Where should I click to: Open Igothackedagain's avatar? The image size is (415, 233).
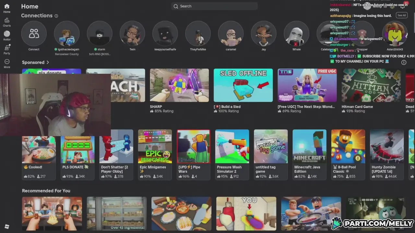click(x=66, y=34)
